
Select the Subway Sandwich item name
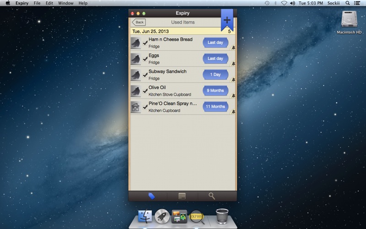(167, 71)
